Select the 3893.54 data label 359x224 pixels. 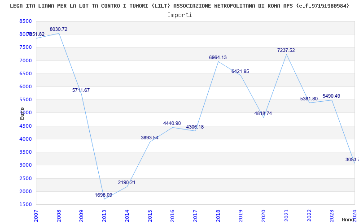[x=149, y=138]
